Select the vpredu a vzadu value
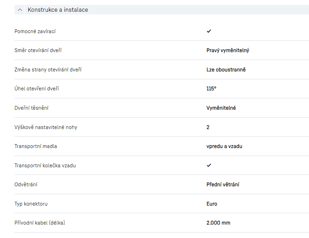Screen dimensions: 309x238 coord(224,146)
